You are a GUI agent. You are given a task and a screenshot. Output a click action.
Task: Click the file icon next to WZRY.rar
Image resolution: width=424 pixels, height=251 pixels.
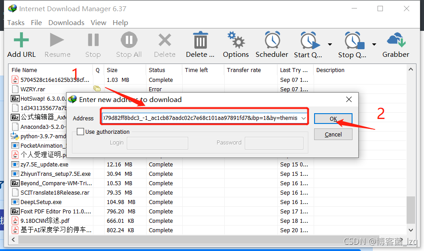15,89
